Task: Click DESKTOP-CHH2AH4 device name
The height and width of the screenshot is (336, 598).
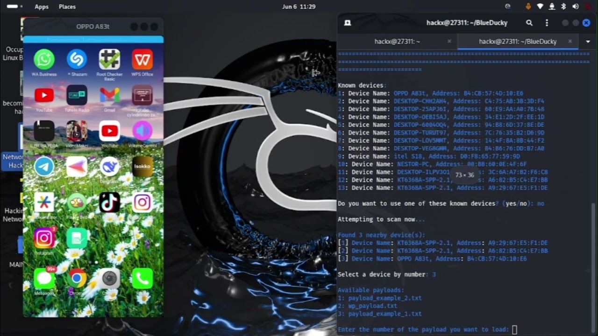Action: [x=420, y=101]
